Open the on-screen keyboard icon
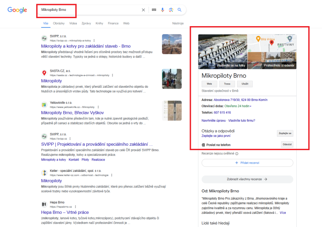This screenshot has width=322, height=227. click(x=154, y=10)
